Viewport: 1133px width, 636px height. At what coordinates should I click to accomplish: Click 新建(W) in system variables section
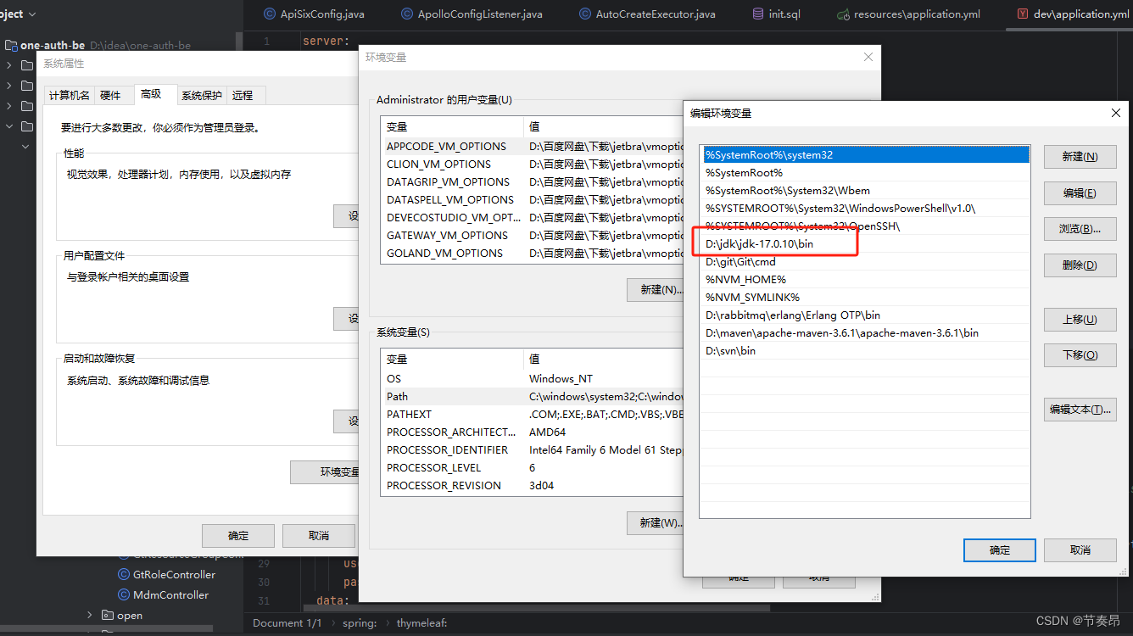656,522
